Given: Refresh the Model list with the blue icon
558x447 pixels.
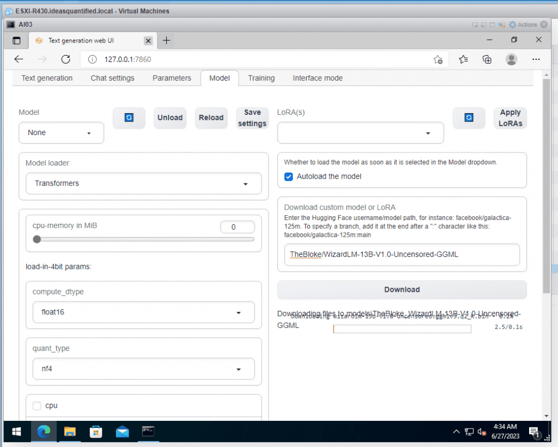Looking at the screenshot, I should coord(129,118).
